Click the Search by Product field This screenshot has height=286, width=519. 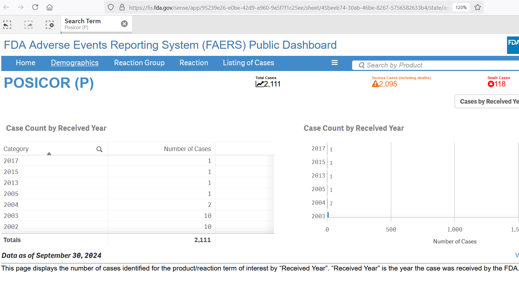tap(436, 66)
